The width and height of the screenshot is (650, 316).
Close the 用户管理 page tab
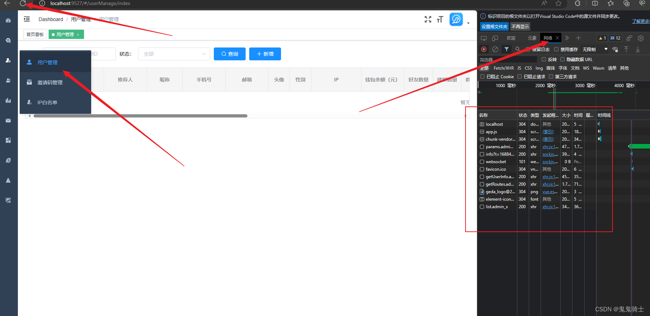pyautogui.click(x=78, y=35)
